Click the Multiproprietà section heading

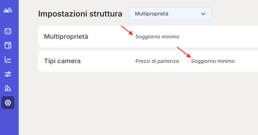pos(66,37)
